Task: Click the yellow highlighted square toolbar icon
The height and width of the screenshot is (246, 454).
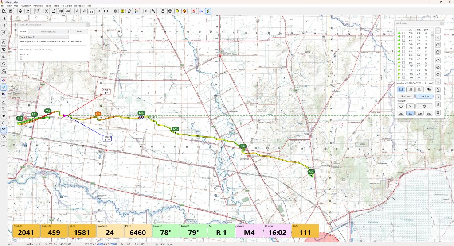Action: coord(123,11)
